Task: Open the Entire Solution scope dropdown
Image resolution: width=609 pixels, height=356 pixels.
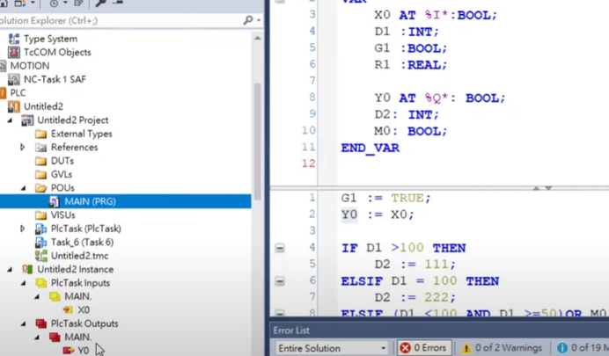Action: pyautogui.click(x=331, y=348)
